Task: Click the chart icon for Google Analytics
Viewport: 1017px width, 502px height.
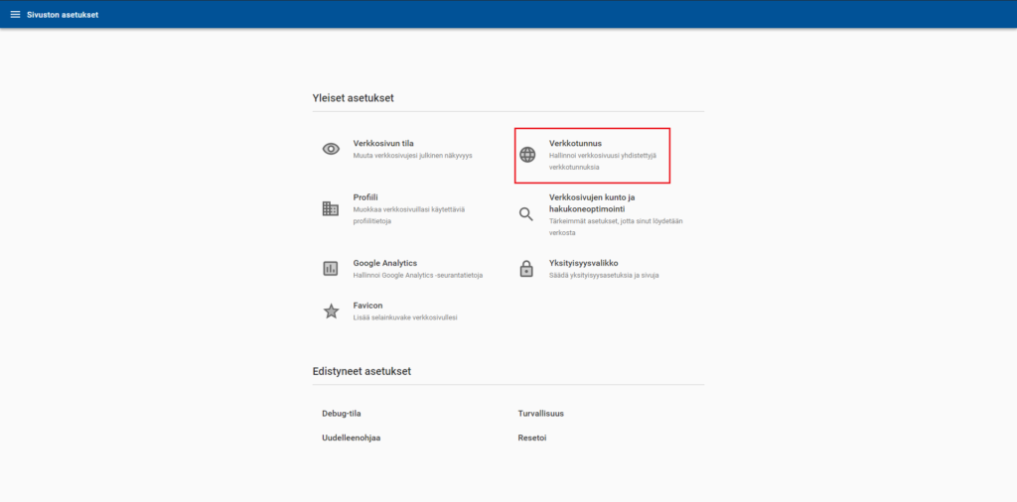Action: (331, 268)
